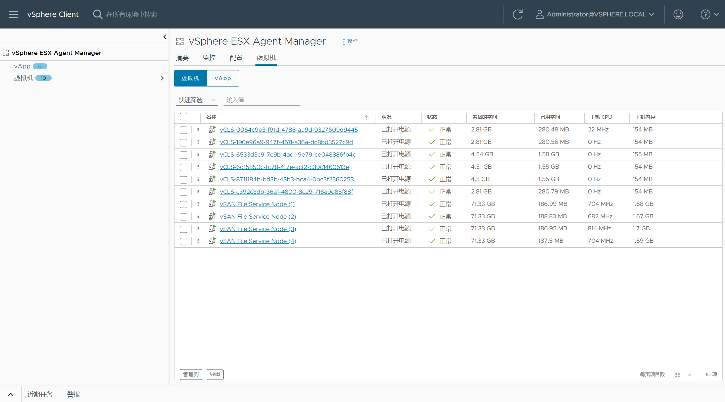Switch to the 摘要 tab
The image size is (725, 402).
pyautogui.click(x=182, y=58)
